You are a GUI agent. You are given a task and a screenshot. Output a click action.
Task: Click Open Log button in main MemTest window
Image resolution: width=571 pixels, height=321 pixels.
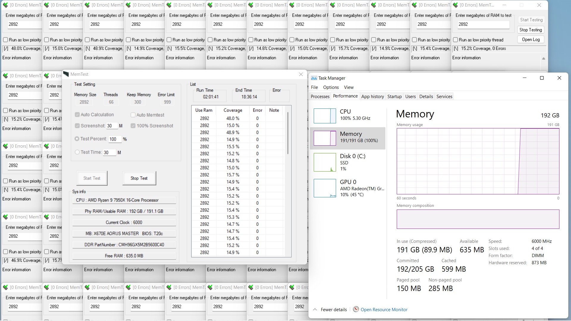(x=531, y=39)
